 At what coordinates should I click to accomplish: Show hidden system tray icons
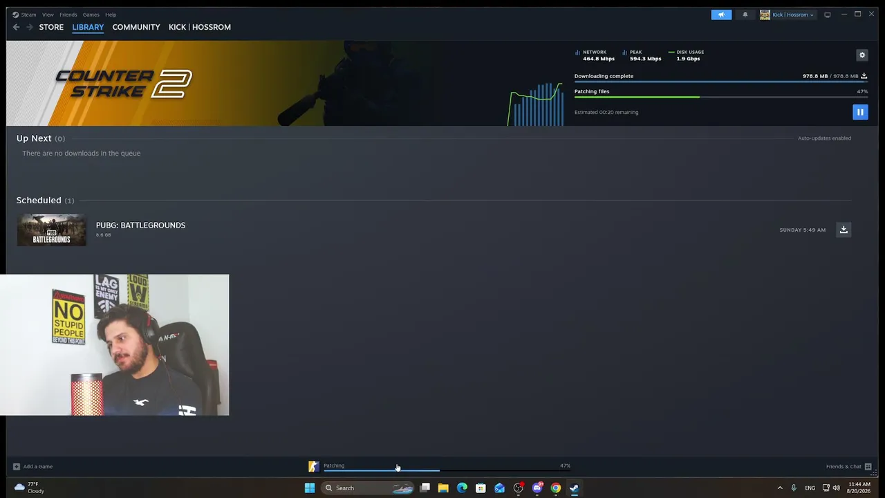pos(780,488)
